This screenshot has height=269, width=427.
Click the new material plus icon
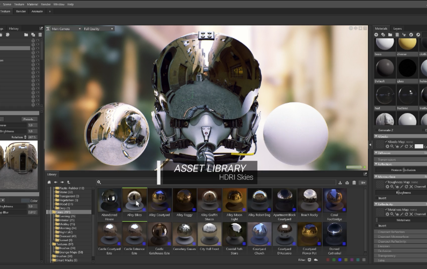click(377, 35)
